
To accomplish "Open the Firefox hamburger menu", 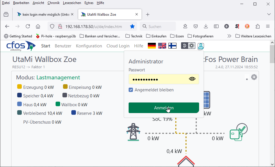I will 268,26.
